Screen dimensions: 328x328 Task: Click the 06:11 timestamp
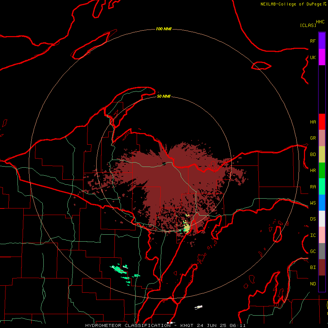237,325
